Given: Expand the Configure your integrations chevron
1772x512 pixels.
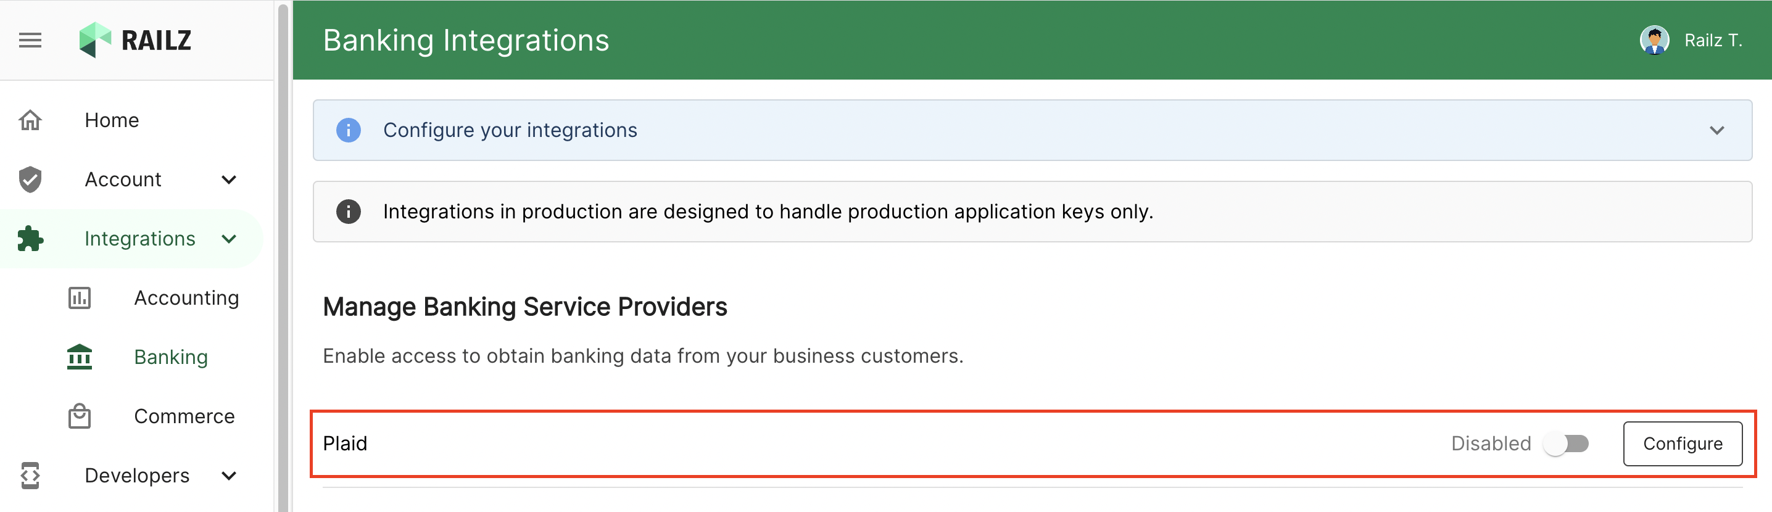Looking at the screenshot, I should click(x=1717, y=130).
